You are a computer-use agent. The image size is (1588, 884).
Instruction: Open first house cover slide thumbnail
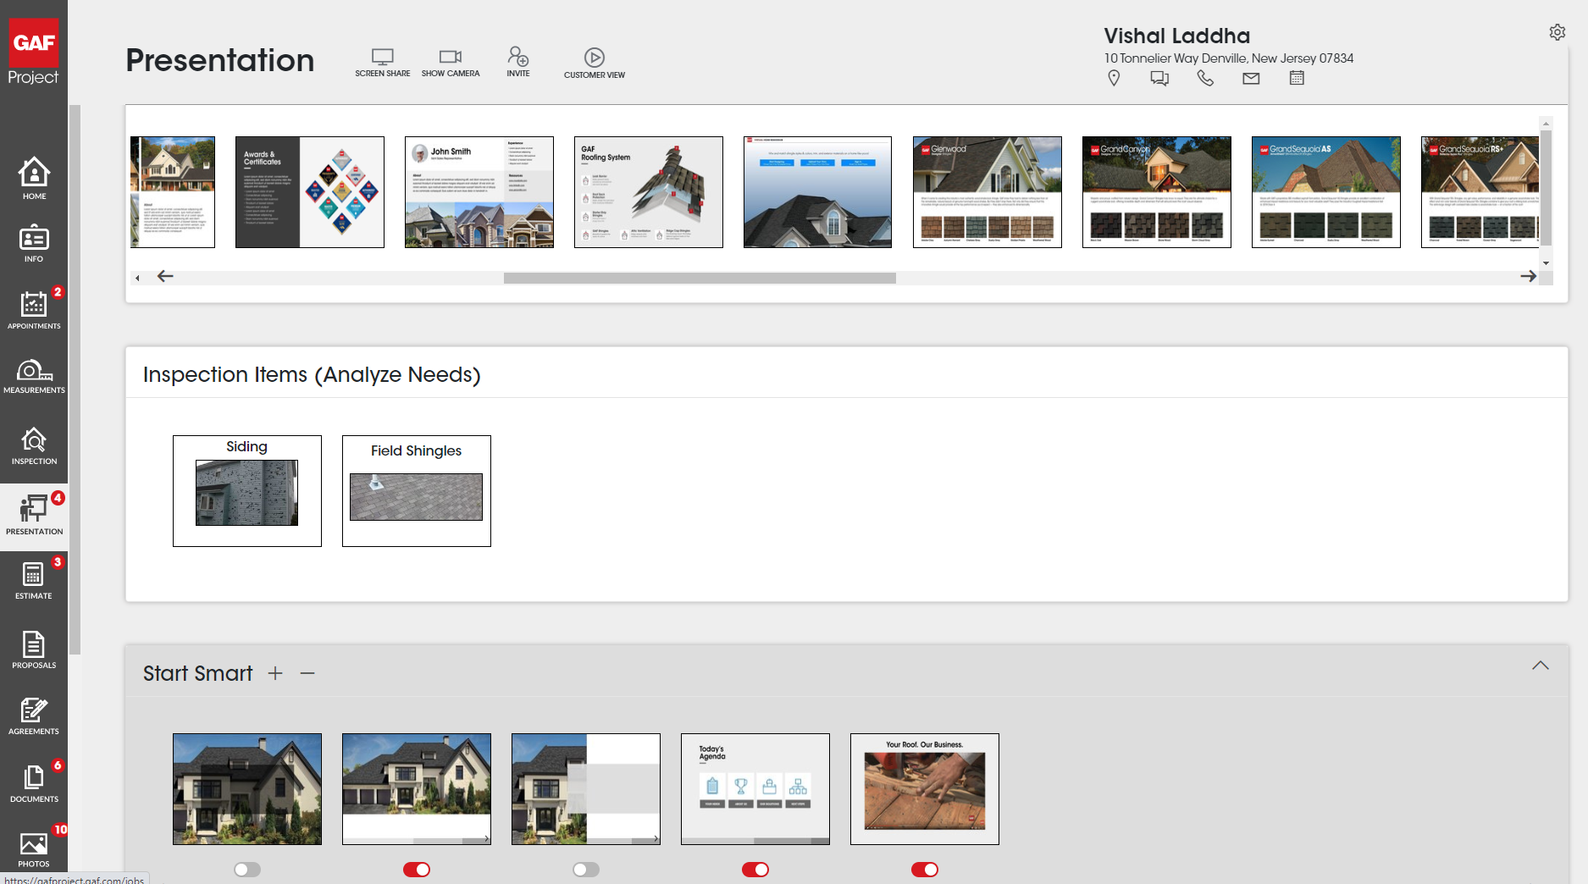(173, 192)
